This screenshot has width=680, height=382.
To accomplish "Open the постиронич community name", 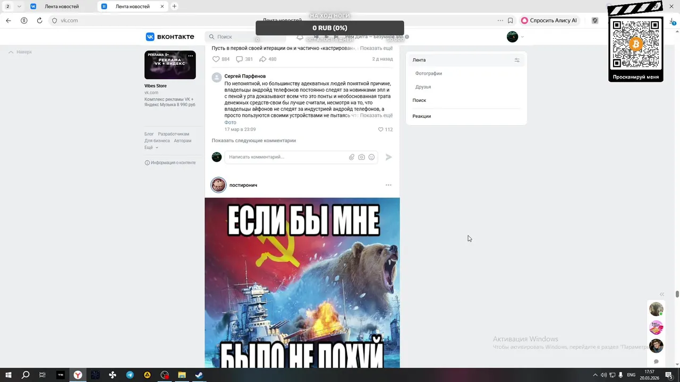I will [243, 185].
